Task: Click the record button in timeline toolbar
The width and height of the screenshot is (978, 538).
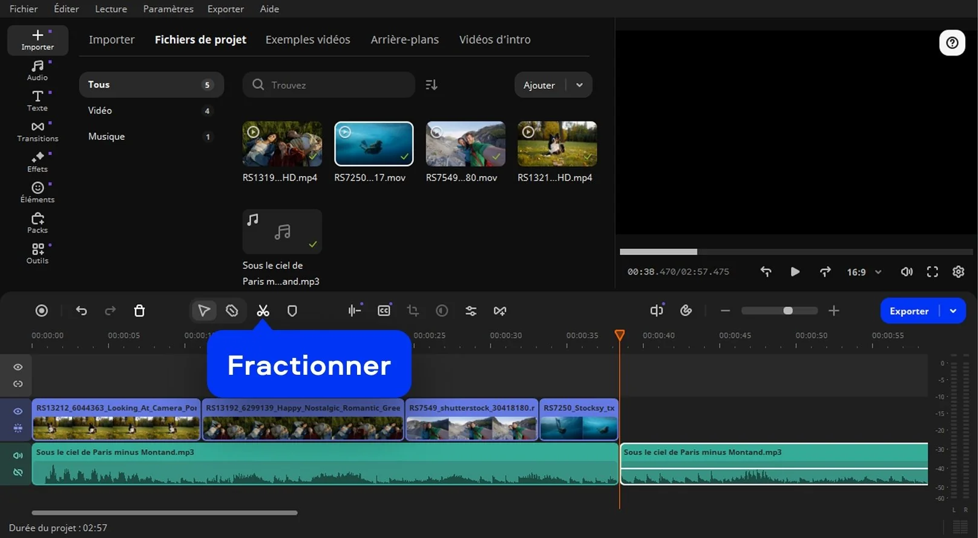Action: pyautogui.click(x=42, y=311)
